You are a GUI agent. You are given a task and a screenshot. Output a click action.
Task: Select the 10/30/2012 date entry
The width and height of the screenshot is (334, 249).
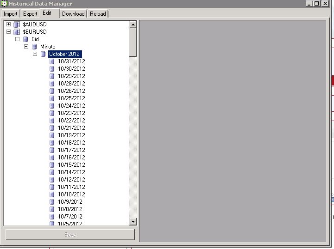coord(71,69)
